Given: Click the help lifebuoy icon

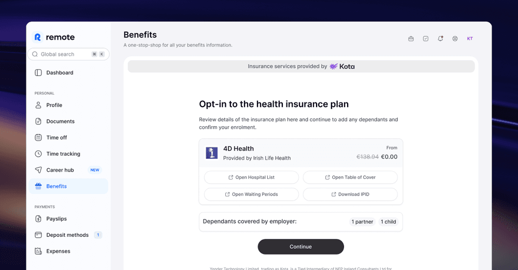Looking at the screenshot, I should 455,39.
